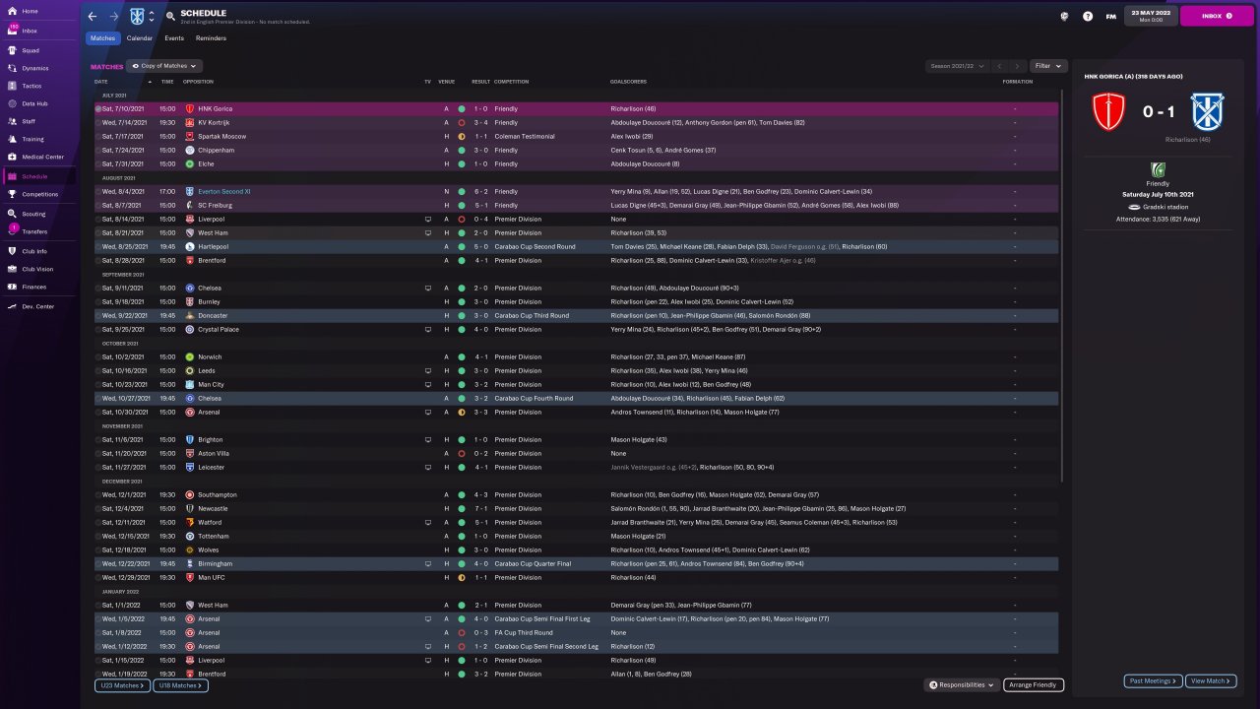Click the red HNK Gorica crest in match panel
This screenshot has width=1260, height=709.
1108,112
